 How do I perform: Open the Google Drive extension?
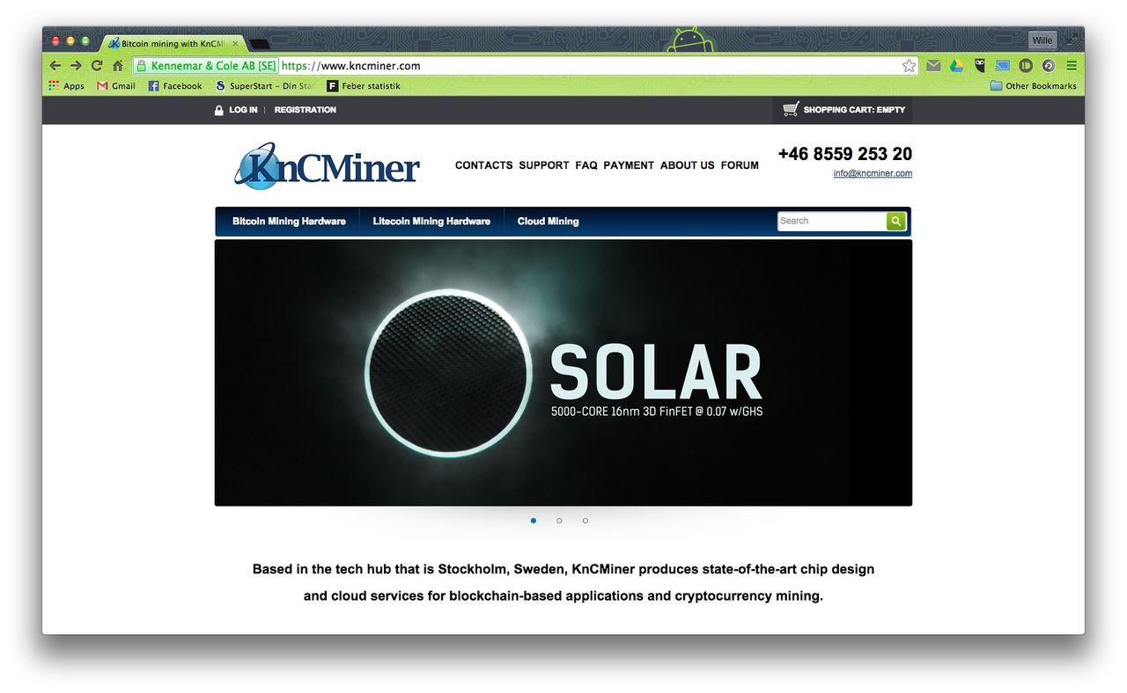(956, 66)
